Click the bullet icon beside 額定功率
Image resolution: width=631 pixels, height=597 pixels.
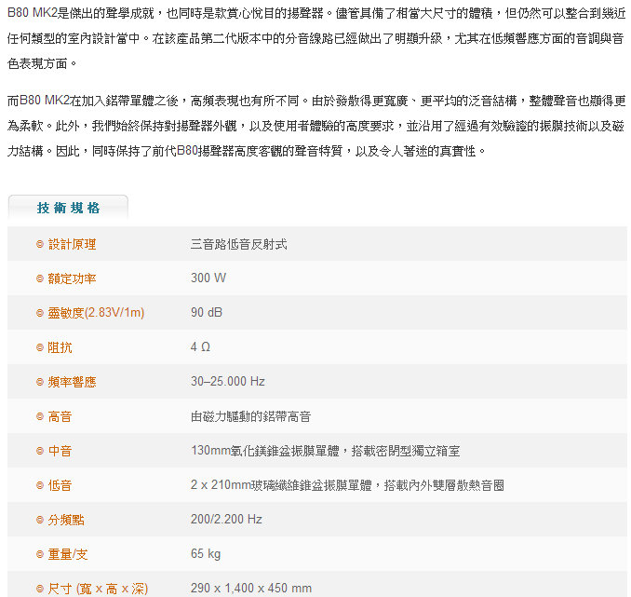(x=40, y=278)
